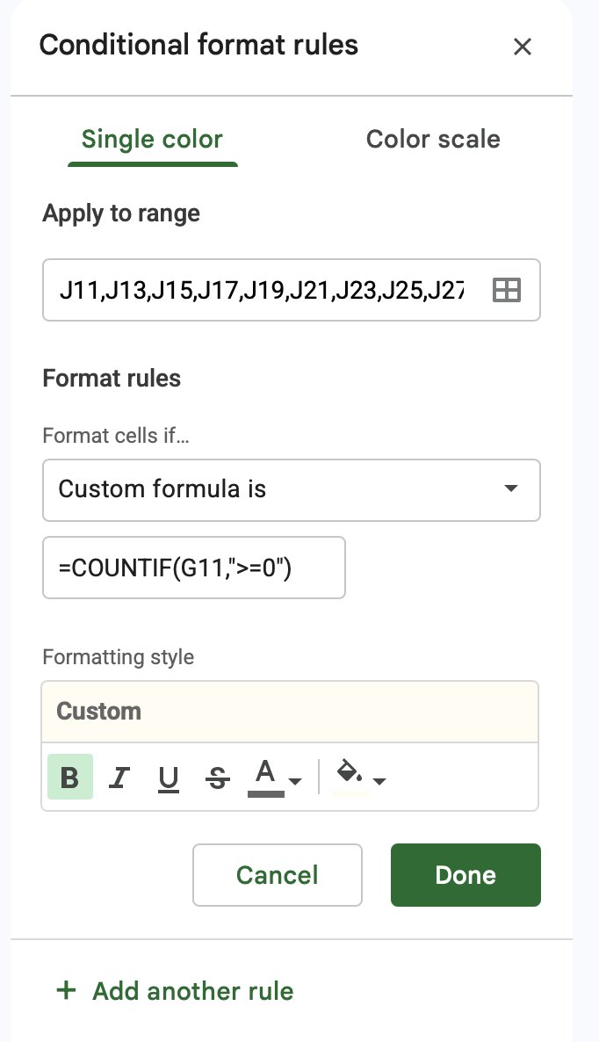Toggle underline formatting style
Viewport: 599px width, 1042px height.
pos(169,776)
